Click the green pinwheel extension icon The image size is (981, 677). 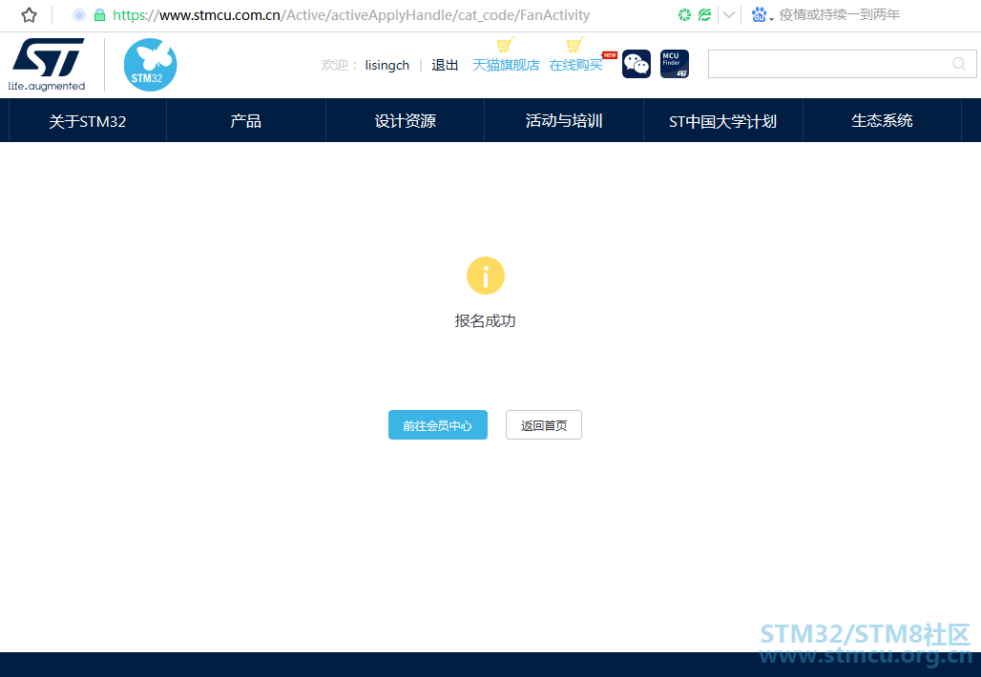point(684,14)
